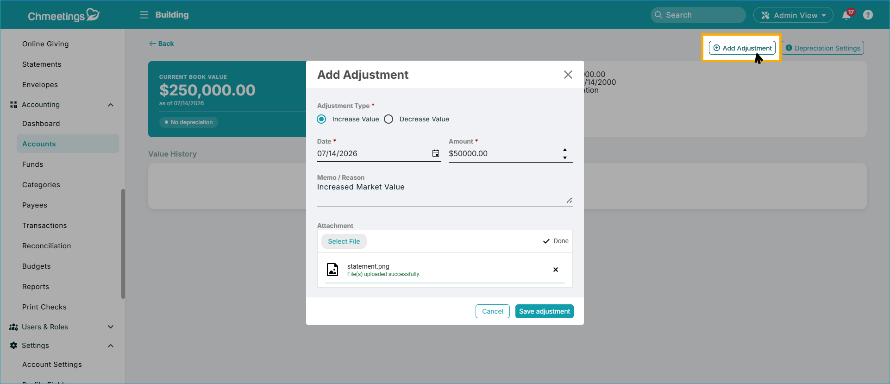Select Increase Value radio option
Image resolution: width=890 pixels, height=384 pixels.
coord(321,119)
